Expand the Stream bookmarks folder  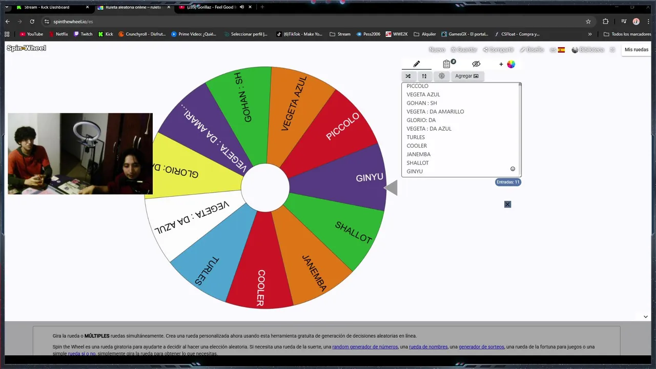pyautogui.click(x=340, y=34)
